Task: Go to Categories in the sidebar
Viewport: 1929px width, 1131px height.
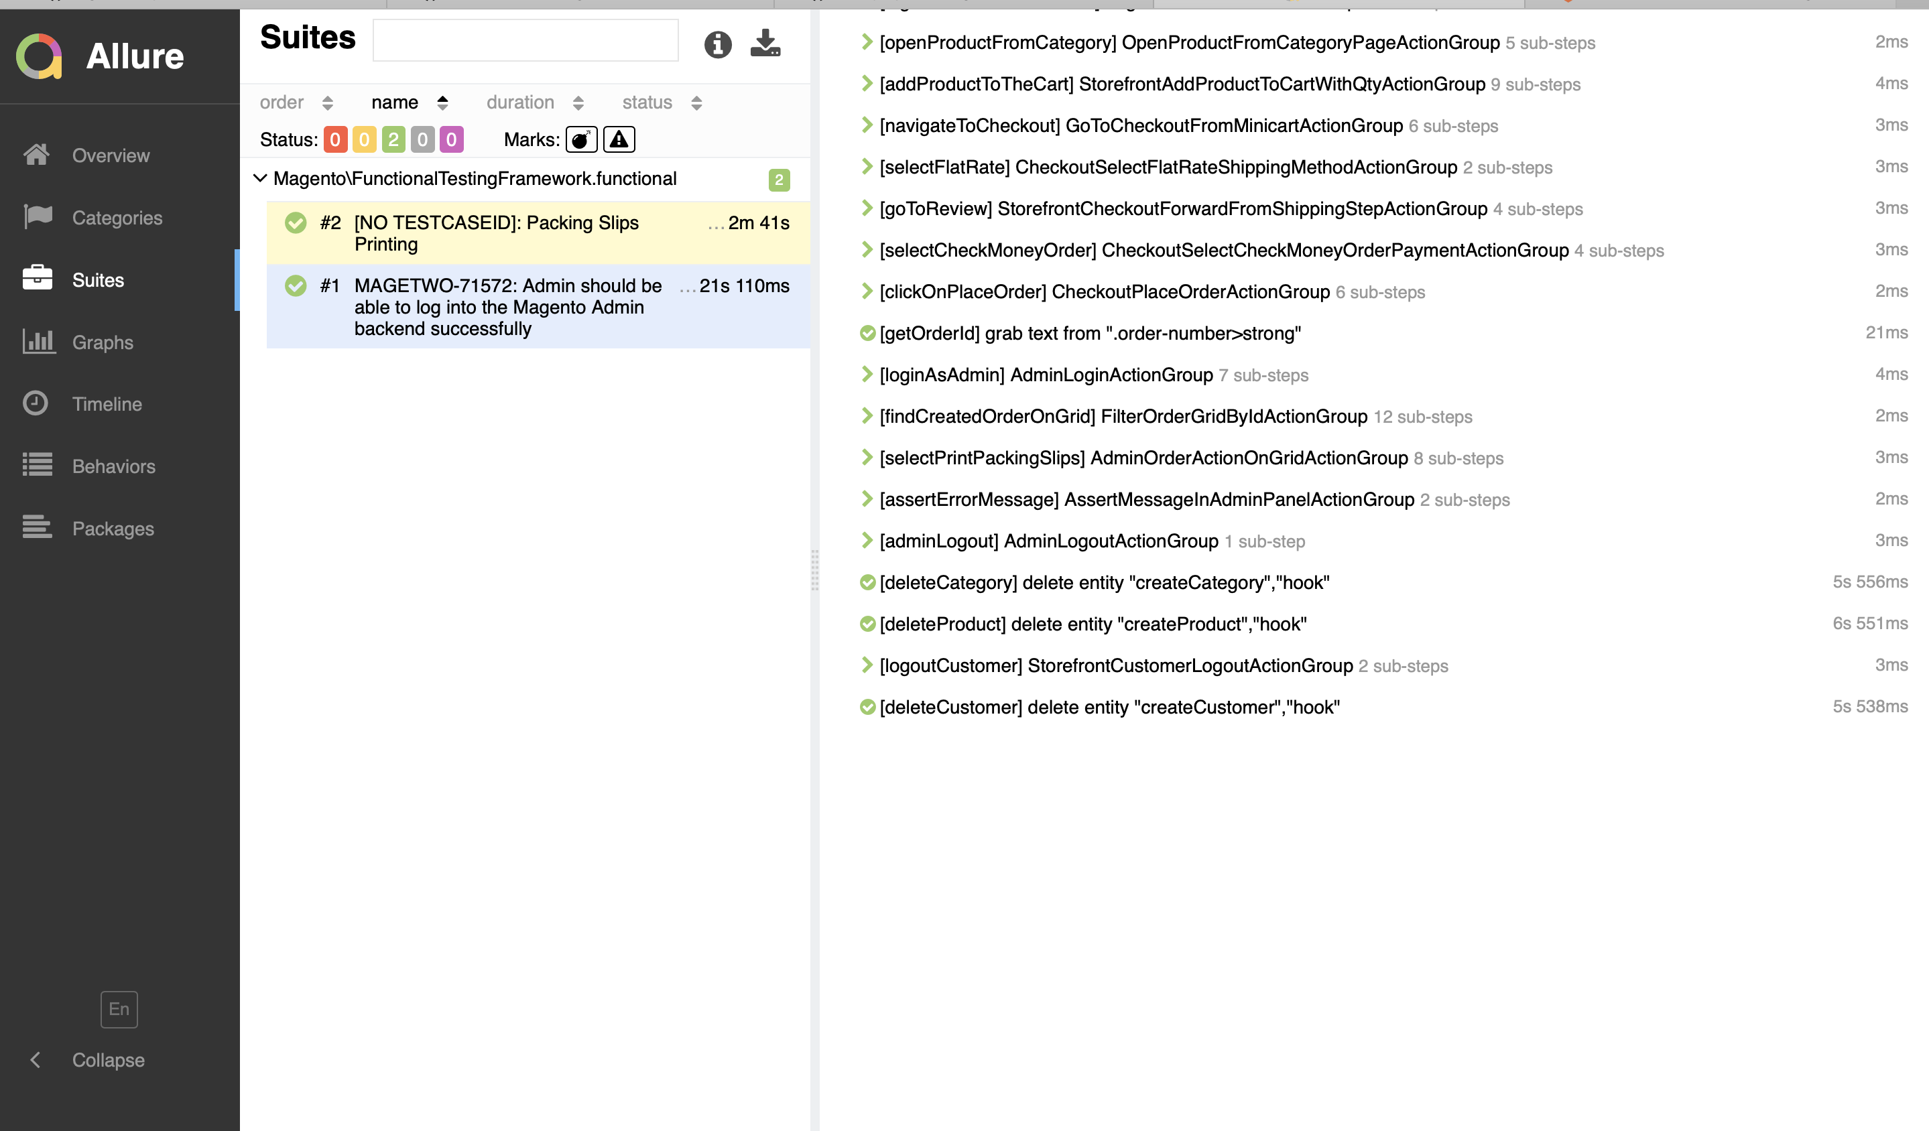Action: tap(117, 218)
